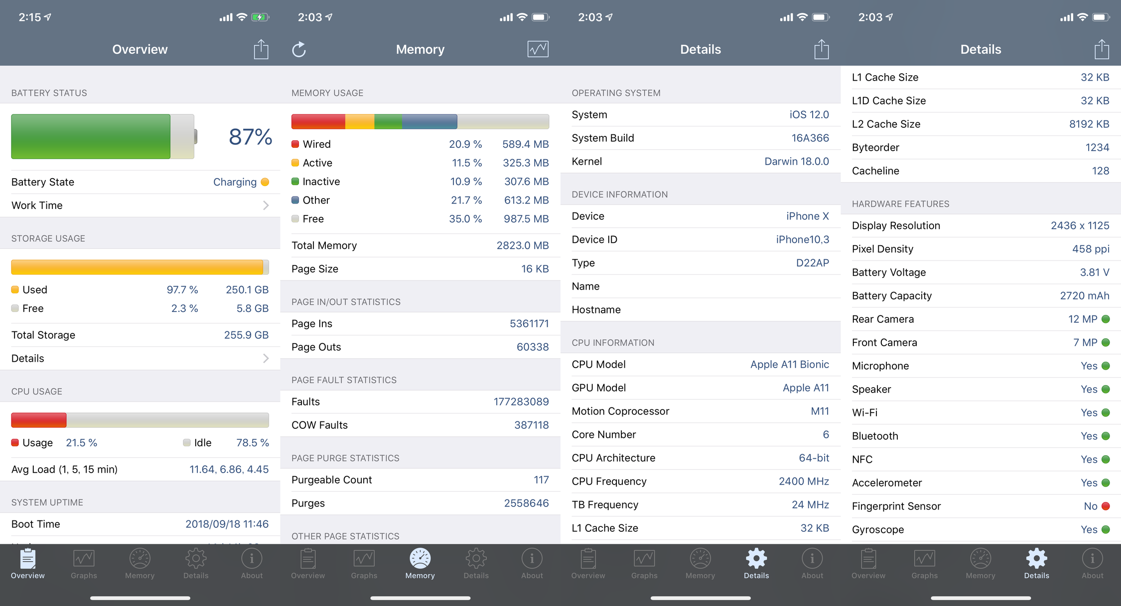The height and width of the screenshot is (606, 1121).
Task: Tap the highlighted Memory gauge icon
Action: pyautogui.click(x=420, y=559)
